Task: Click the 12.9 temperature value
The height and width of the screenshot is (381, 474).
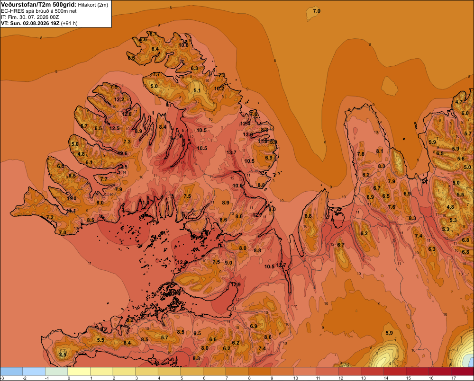Action: click(x=236, y=284)
